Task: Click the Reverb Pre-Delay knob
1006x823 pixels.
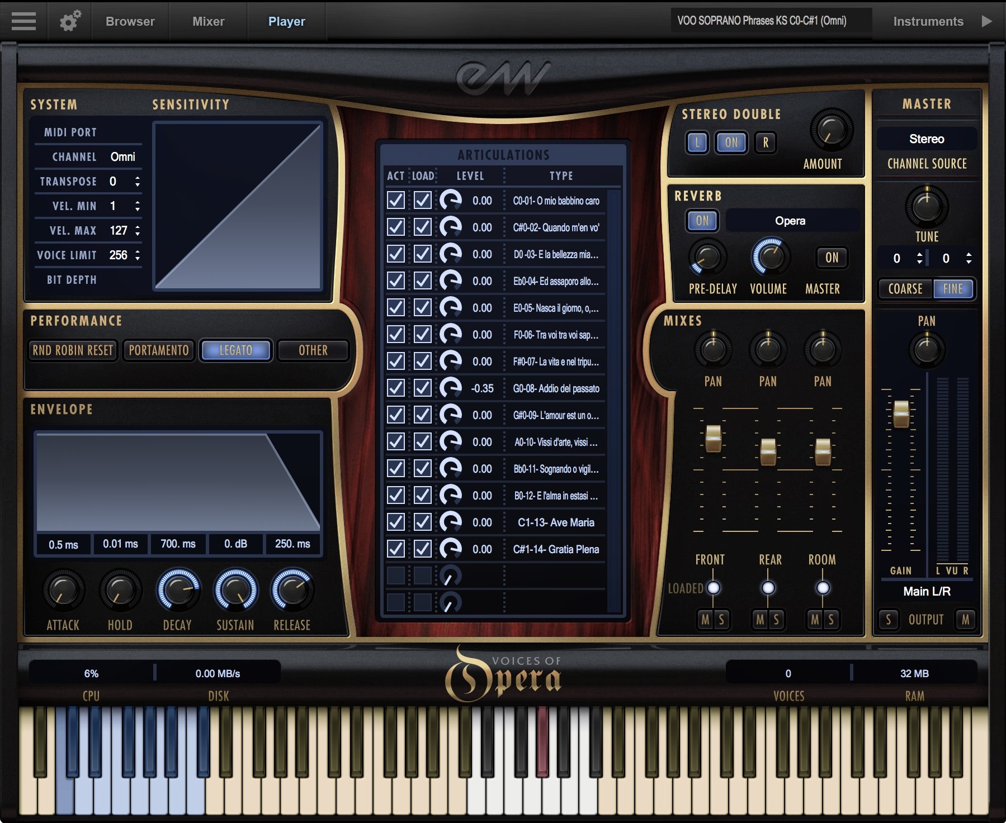Action: 707,258
